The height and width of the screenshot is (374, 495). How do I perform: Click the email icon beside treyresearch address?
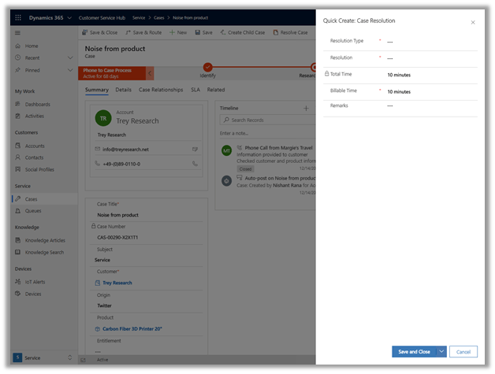195,149
